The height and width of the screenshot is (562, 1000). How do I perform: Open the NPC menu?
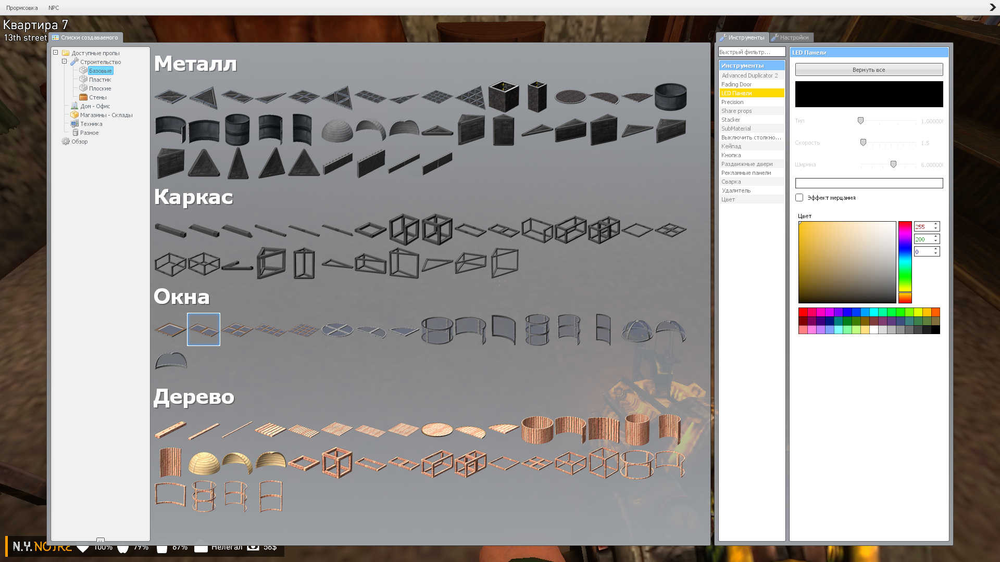tap(54, 8)
